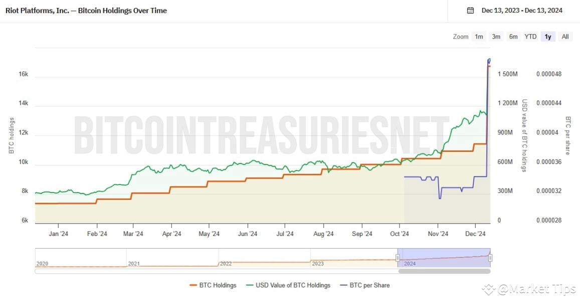Select the 2023 area in the navigator

[353, 258]
